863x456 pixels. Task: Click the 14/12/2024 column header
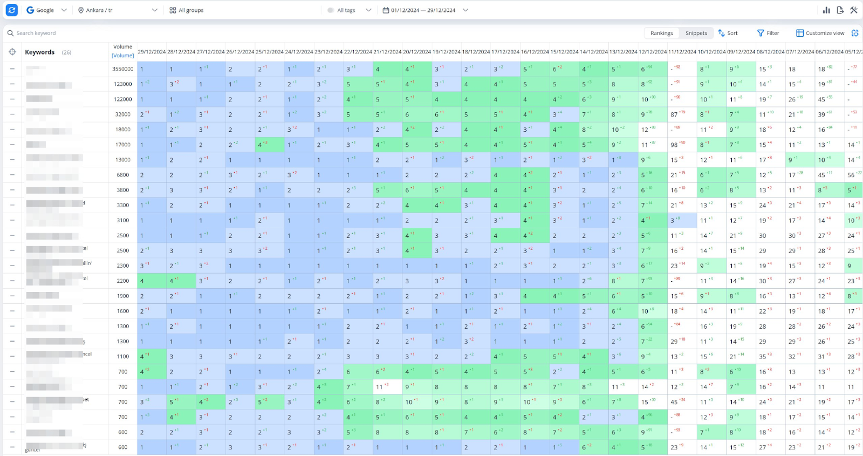594,52
